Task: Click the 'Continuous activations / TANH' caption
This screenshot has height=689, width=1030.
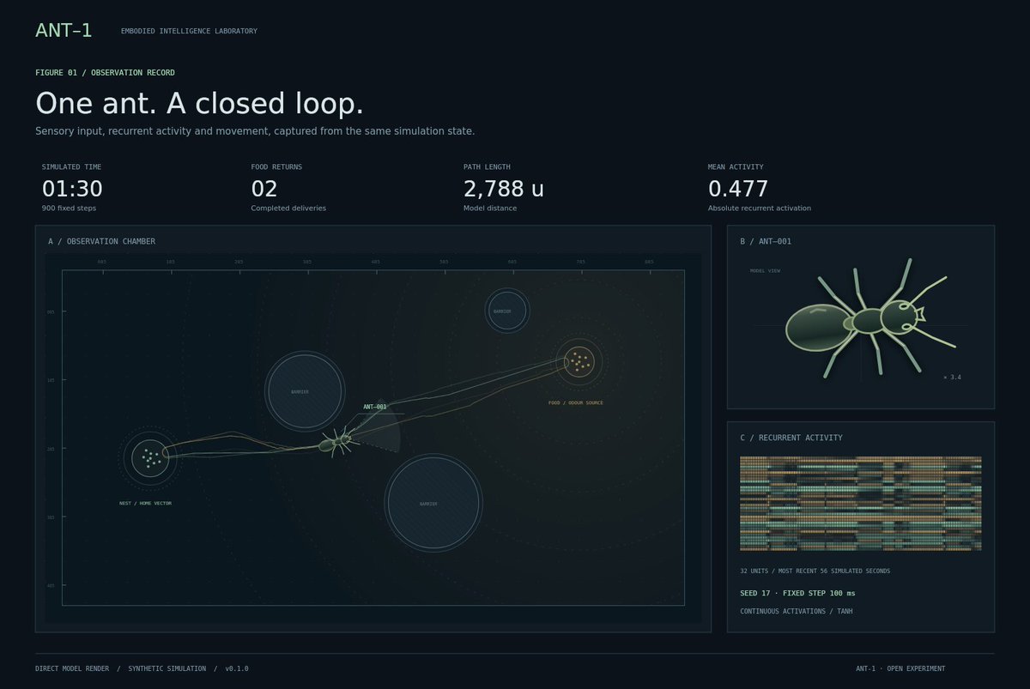Action: tap(797, 612)
